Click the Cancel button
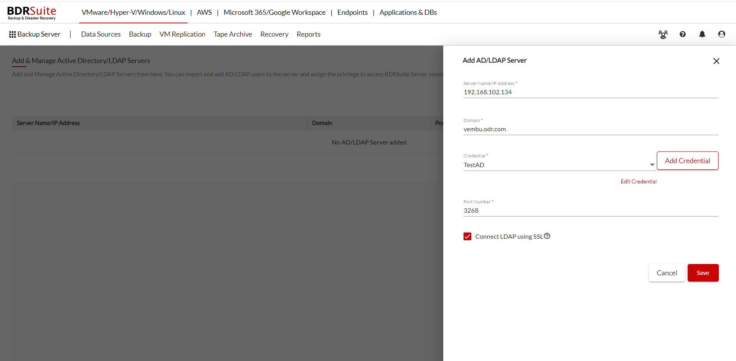736x361 pixels. 667,273
